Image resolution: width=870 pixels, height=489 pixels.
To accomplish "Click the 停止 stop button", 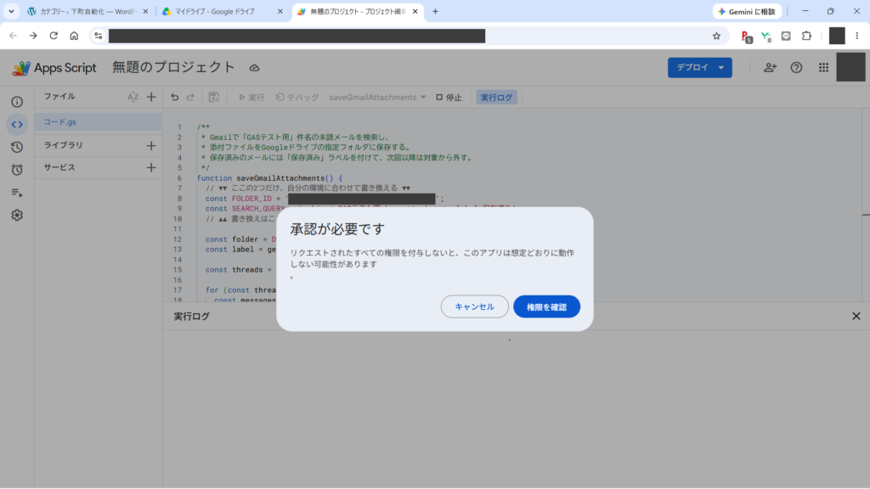I will point(449,97).
